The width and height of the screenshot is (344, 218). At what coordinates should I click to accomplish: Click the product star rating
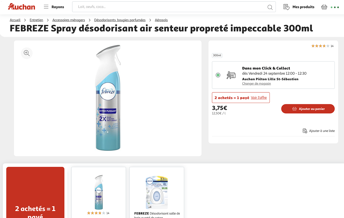[x=320, y=46]
